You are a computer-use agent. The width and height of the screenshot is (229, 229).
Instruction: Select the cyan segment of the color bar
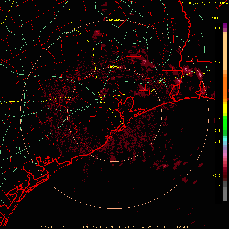[225, 140]
